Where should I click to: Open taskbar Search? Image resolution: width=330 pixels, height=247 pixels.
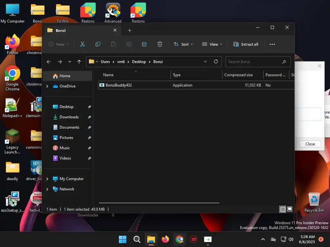(x=137, y=239)
